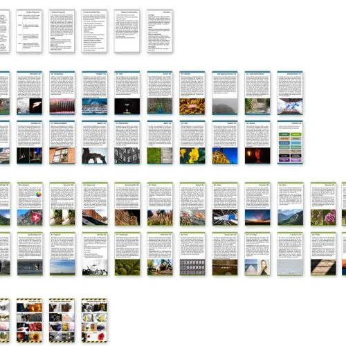Screen dimensions: 346x346
Task: Select the page with the plain light-gray photo
Action: (291, 254)
